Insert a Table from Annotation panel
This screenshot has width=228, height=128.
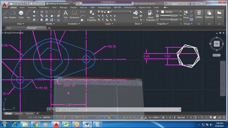(x=82, y=20)
